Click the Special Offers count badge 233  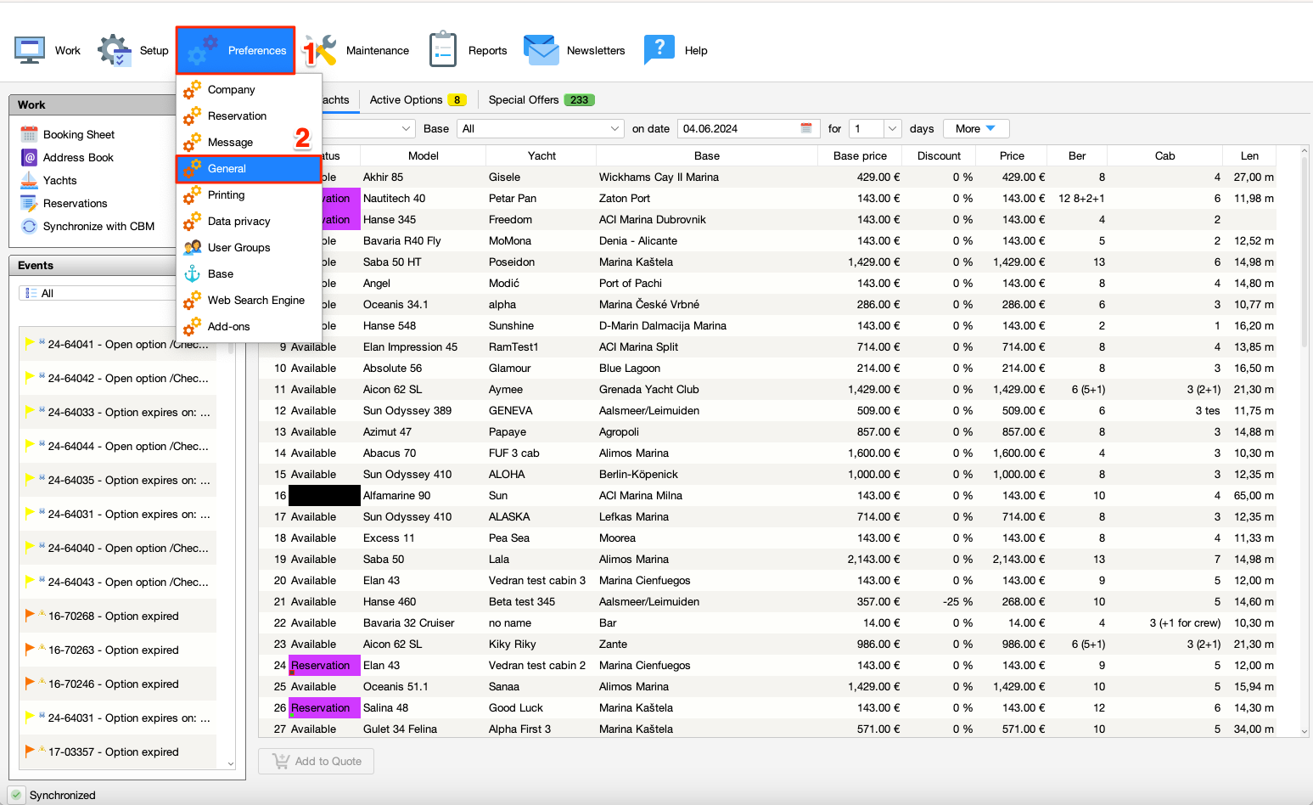(579, 99)
